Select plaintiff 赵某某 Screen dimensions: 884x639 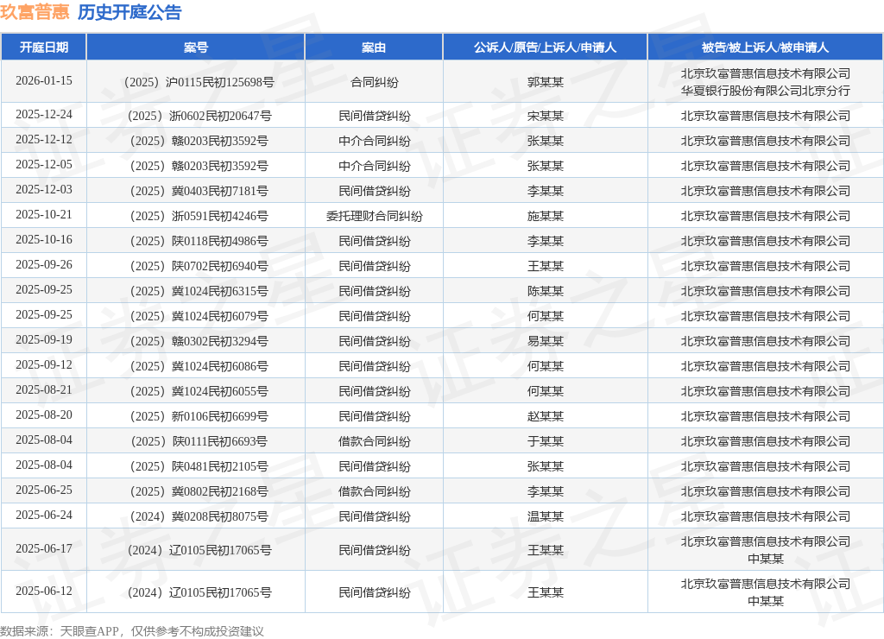[546, 416]
